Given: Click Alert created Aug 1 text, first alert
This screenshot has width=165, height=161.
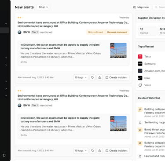Looking at the screenshot, I should 36,77.
